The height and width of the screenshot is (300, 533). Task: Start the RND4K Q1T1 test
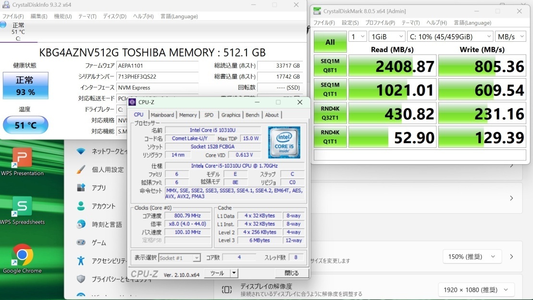(x=330, y=137)
